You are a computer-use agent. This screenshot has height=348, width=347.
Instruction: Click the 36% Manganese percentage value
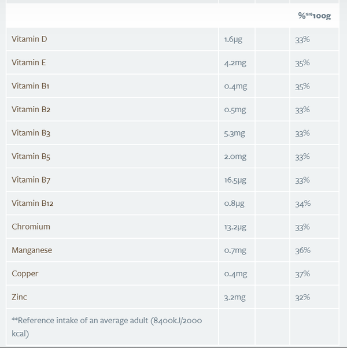302,250
